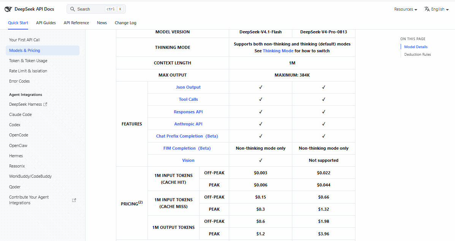Focus the Search input field
The height and width of the screenshot is (241, 455).
[x=96, y=9]
